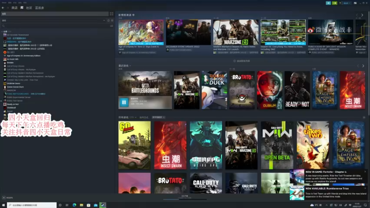Image resolution: width=370 pixels, height=208 pixels.
Task: Open the account name dropdown
Action: click(x=346, y=3)
